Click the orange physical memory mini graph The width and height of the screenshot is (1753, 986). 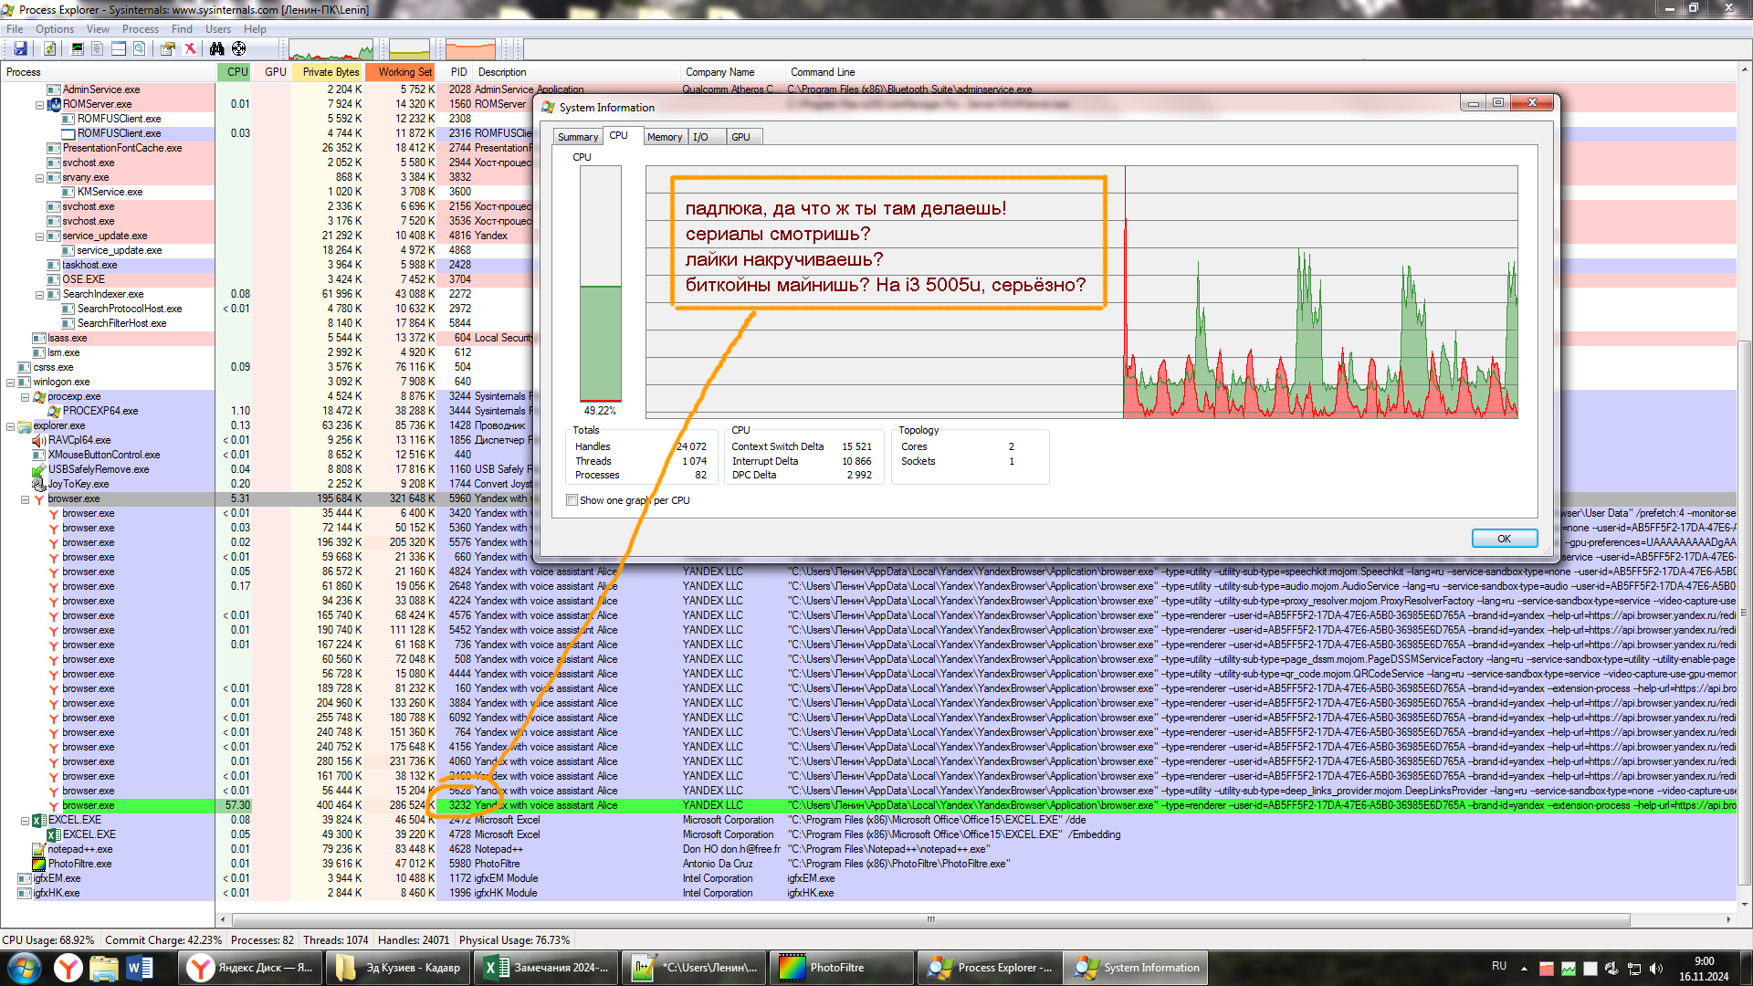(470, 49)
